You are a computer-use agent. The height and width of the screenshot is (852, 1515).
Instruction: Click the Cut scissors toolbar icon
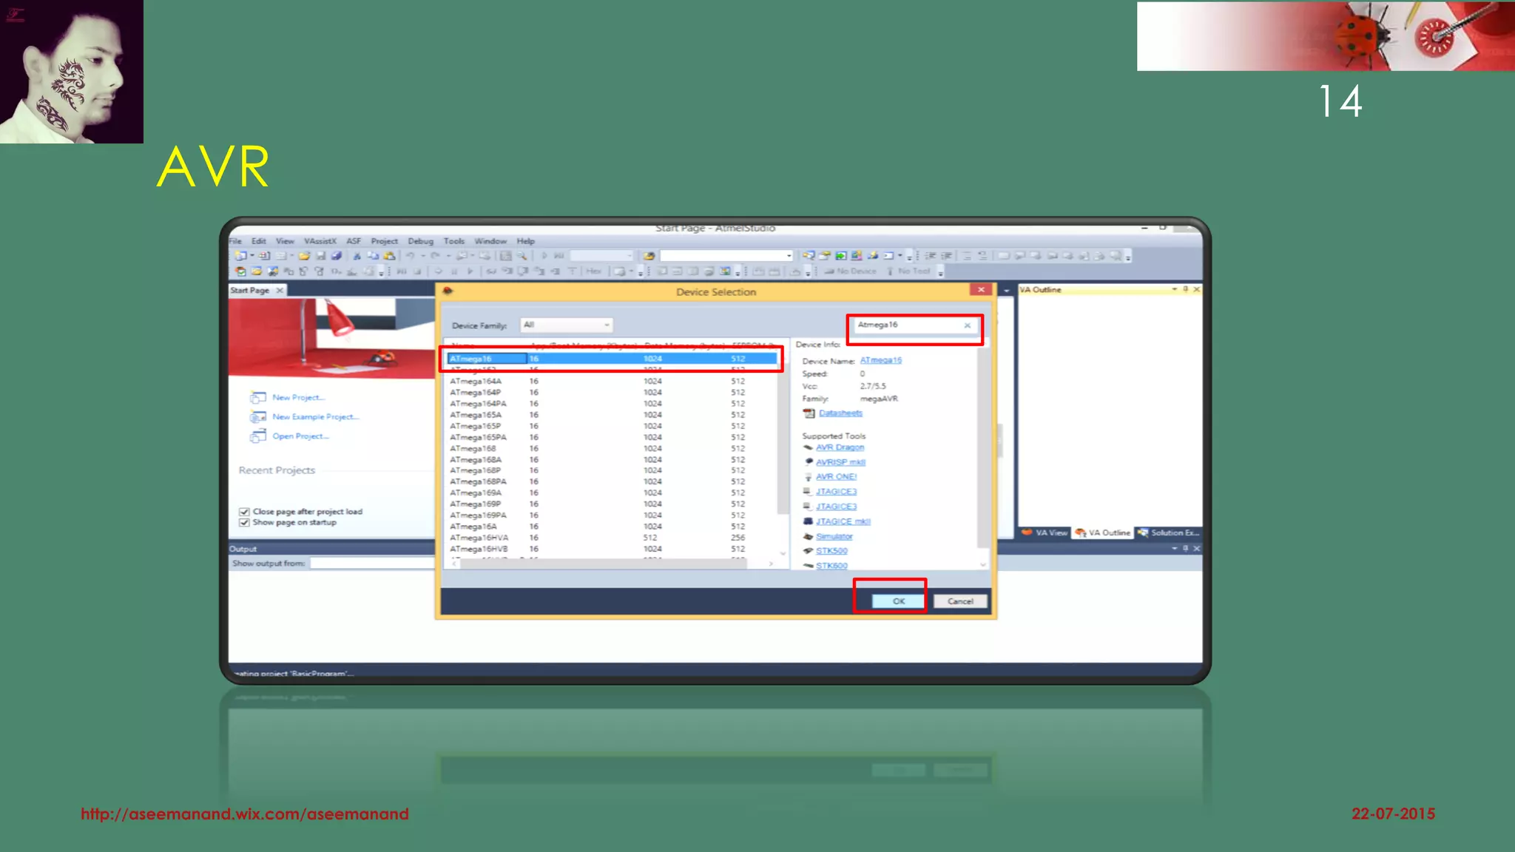[357, 256]
